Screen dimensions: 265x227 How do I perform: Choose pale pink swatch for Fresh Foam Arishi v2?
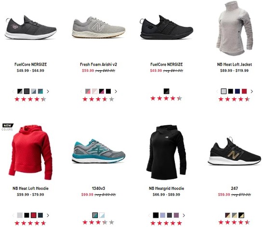pyautogui.click(x=94, y=91)
